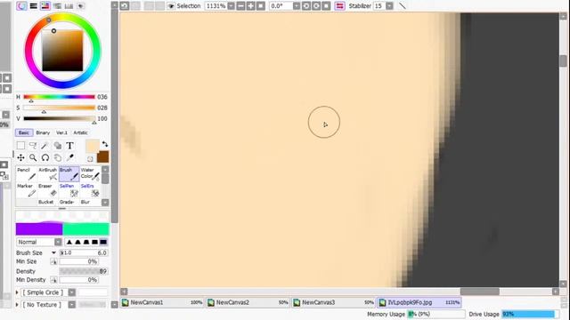Open the Simple Circle shape dropdown
The height and width of the screenshot is (320, 570).
coord(71,292)
